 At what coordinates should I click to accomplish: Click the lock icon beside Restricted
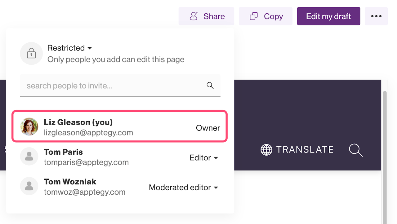pyautogui.click(x=31, y=54)
